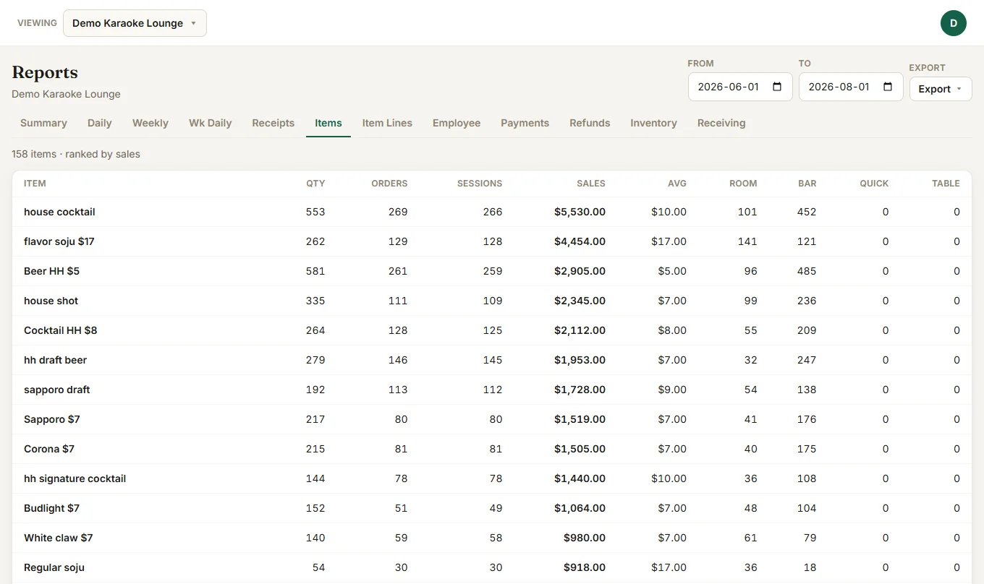Click the ROOM column header
Image resolution: width=984 pixels, height=584 pixels.
click(743, 184)
